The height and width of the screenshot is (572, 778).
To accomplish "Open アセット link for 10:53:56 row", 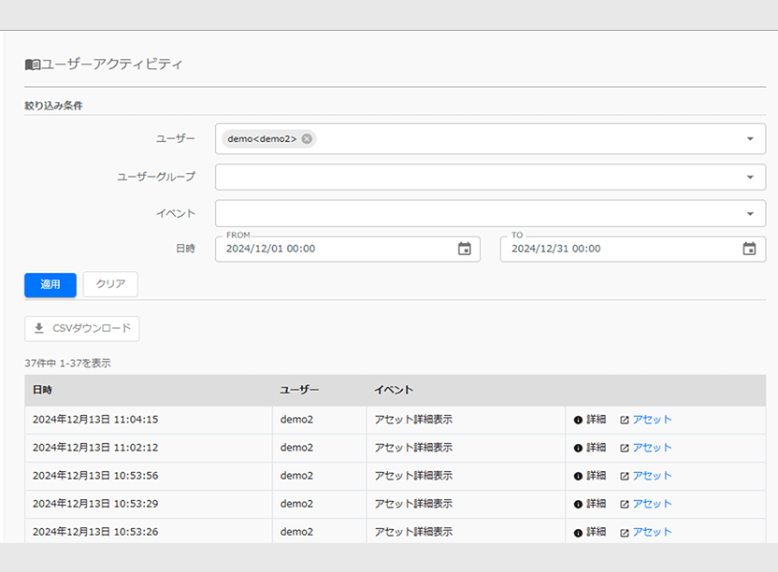I will pyautogui.click(x=652, y=475).
